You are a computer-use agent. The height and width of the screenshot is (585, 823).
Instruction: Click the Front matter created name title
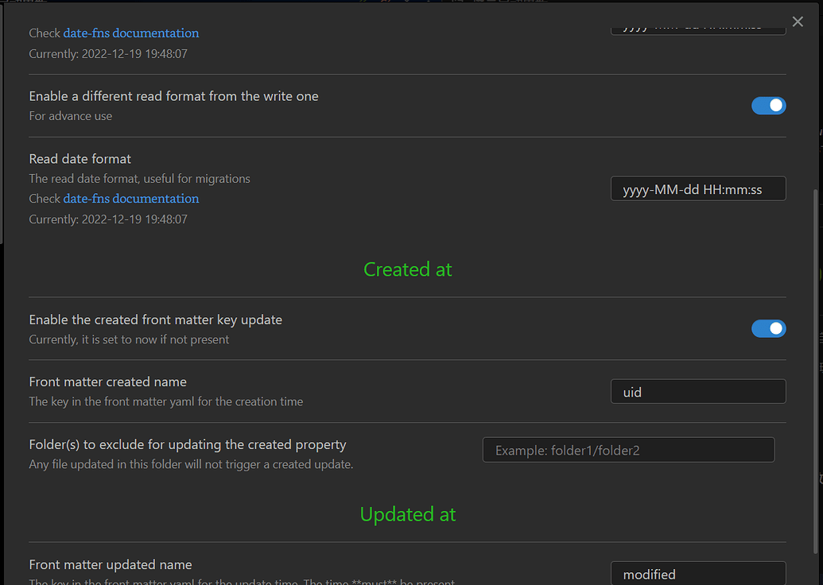coord(107,382)
